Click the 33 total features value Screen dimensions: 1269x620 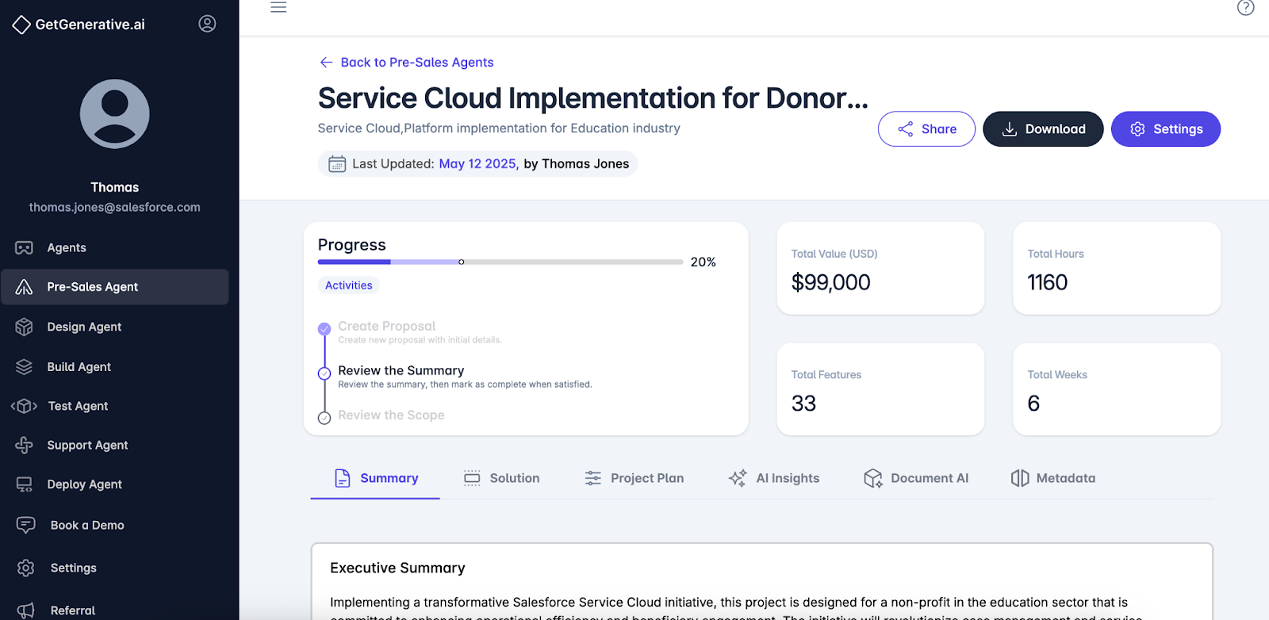coord(803,404)
